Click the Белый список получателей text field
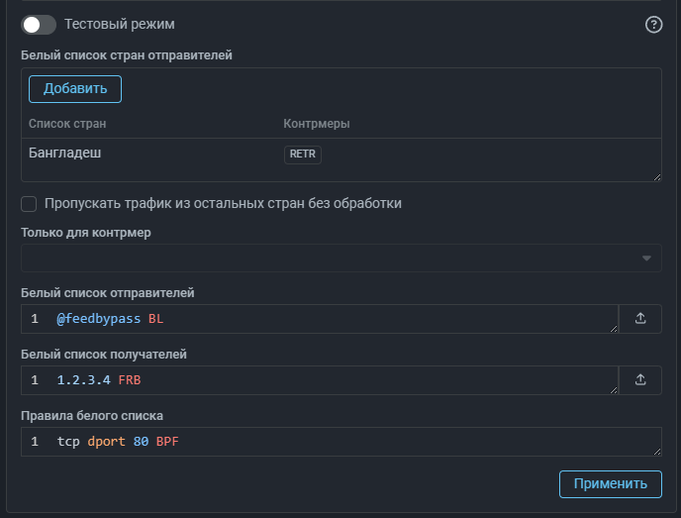681x518 pixels. point(320,380)
